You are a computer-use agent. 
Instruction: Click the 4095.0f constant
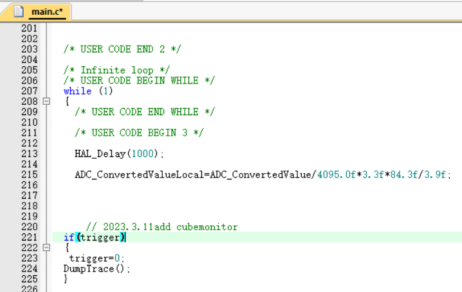click(x=337, y=174)
